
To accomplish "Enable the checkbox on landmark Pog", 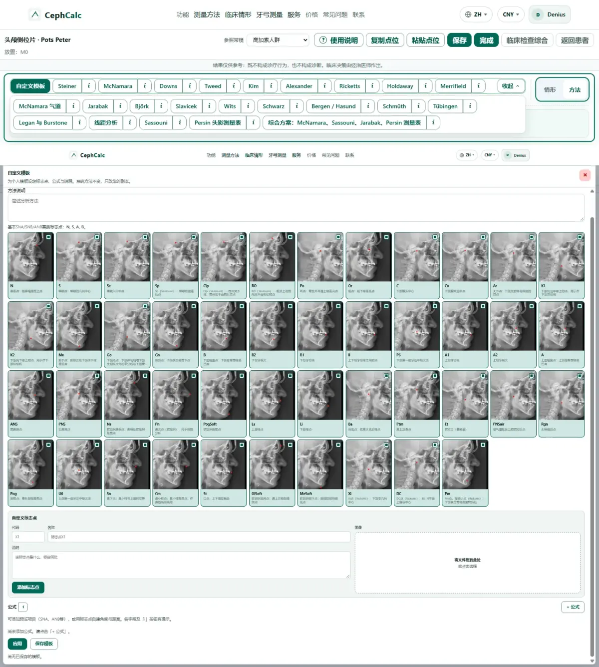I will [x=48, y=445].
